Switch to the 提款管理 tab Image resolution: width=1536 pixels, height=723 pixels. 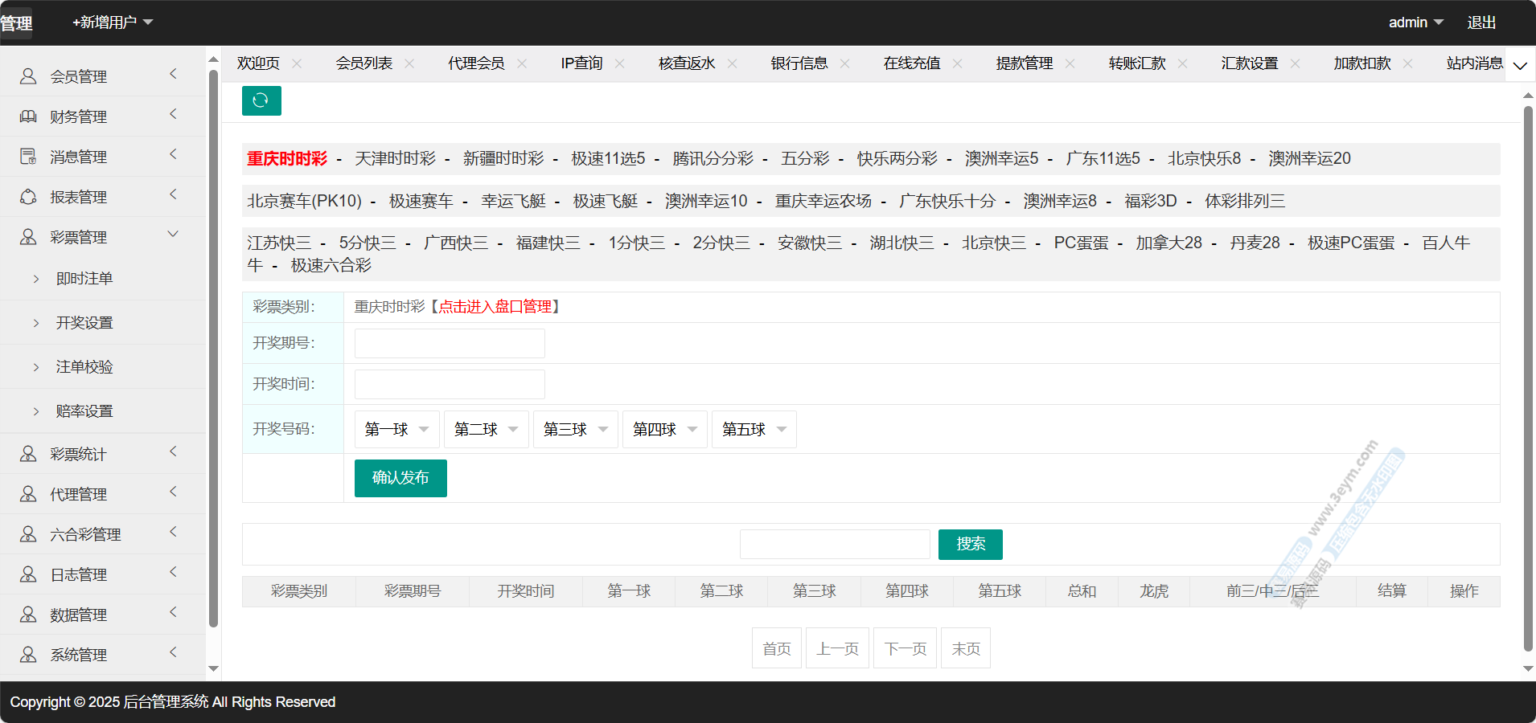[1024, 63]
